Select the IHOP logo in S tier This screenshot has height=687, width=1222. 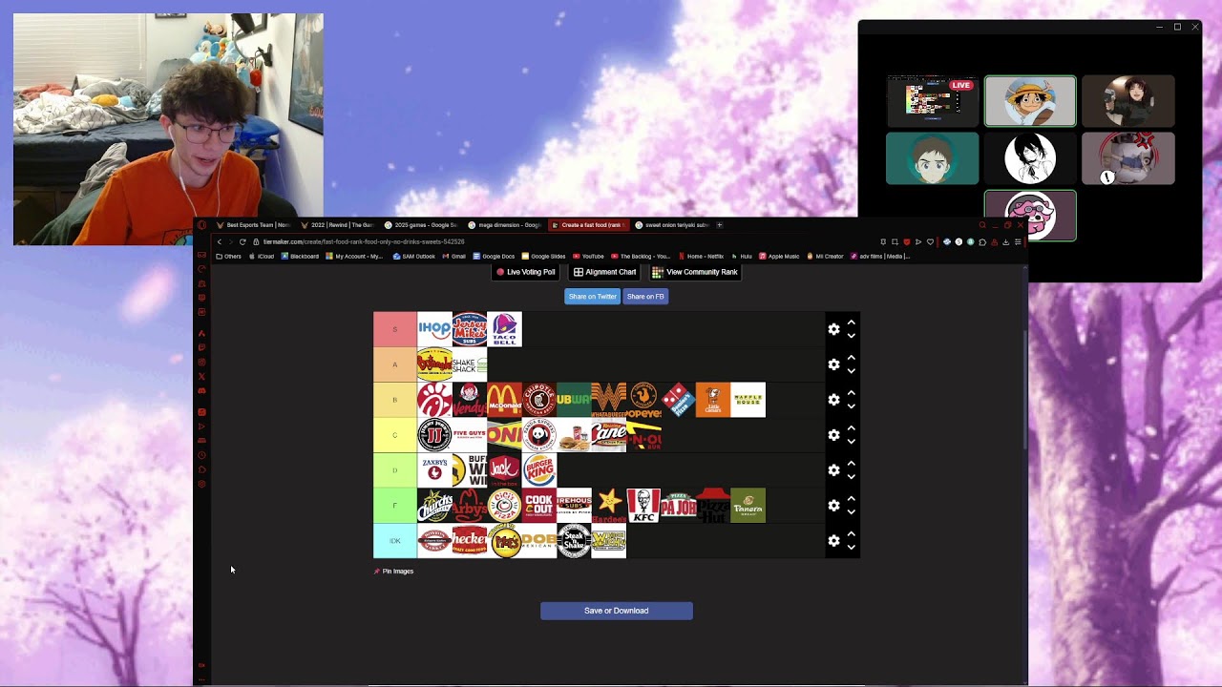[x=434, y=329]
